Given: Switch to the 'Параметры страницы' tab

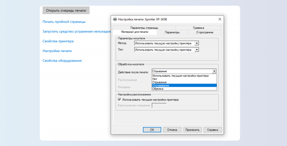Looking at the screenshot, I should pyautogui.click(x=144, y=28).
